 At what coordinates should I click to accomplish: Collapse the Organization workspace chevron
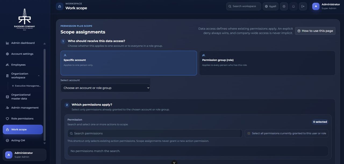click(x=39, y=76)
